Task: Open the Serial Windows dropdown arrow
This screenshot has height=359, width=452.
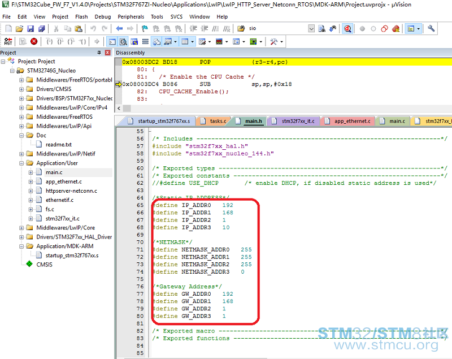Action: tap(209, 42)
